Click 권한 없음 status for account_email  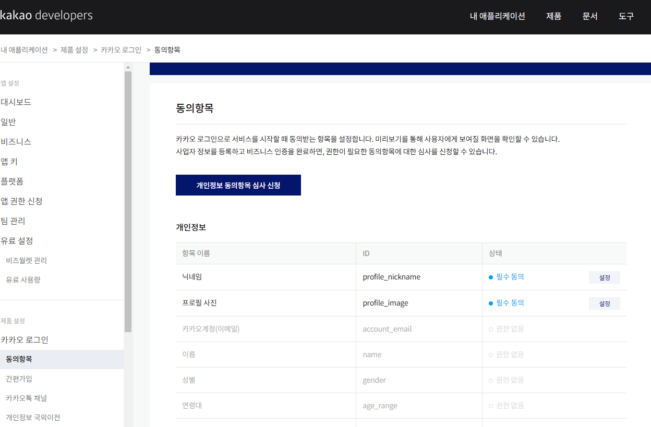coord(507,329)
